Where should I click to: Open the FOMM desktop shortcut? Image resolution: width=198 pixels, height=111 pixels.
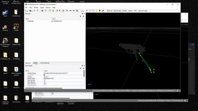pyautogui.click(x=16, y=27)
